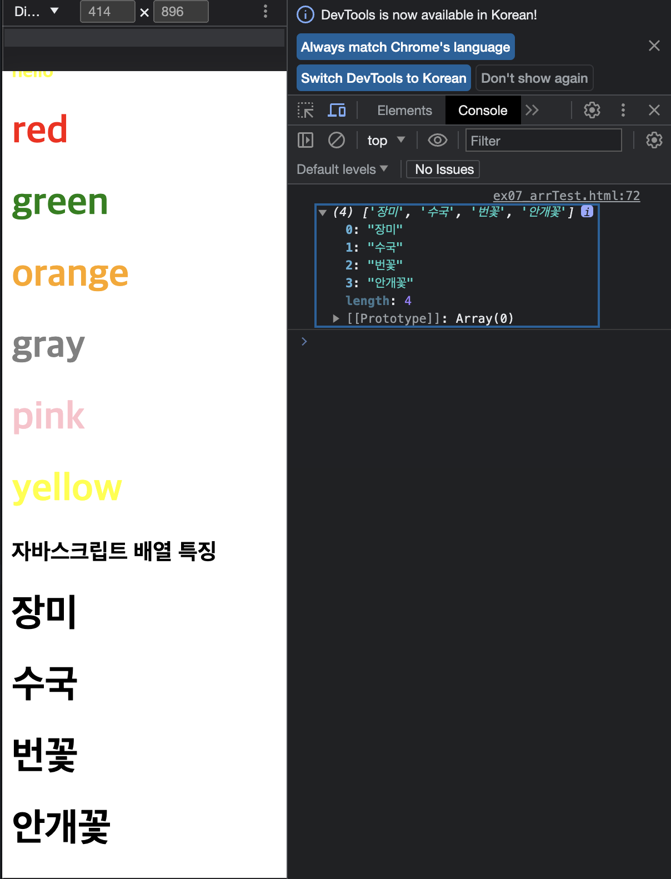Click the 장미 heading on the page
This screenshot has height=879, width=671.
tap(44, 612)
